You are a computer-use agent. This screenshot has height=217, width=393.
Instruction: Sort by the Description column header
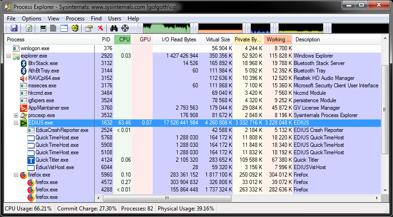(337, 39)
